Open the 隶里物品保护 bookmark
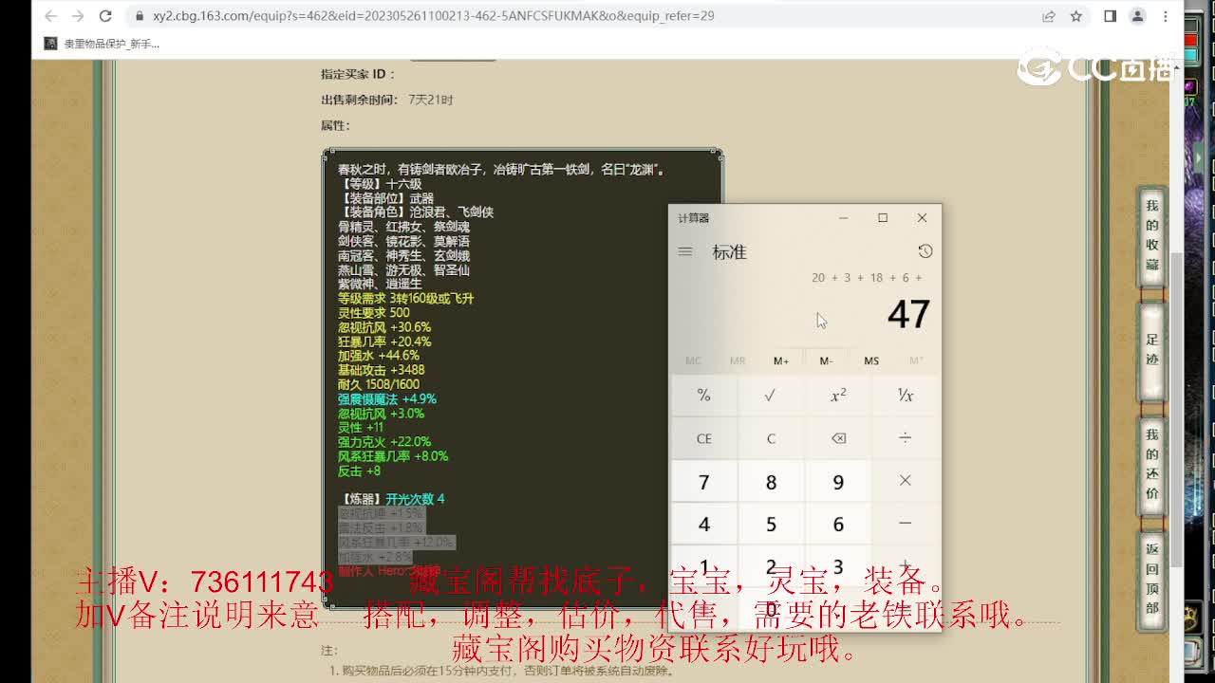The image size is (1215, 683). tap(102, 44)
